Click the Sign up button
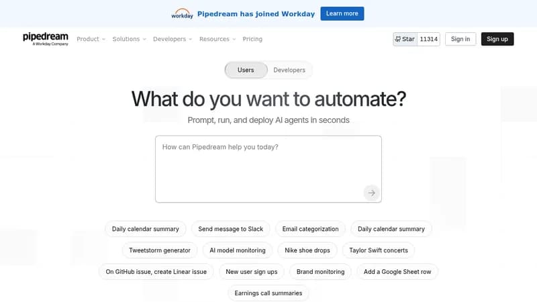The image size is (537, 302). [x=497, y=39]
